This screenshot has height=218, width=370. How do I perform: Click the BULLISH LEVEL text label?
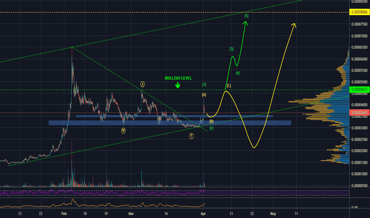(178, 78)
